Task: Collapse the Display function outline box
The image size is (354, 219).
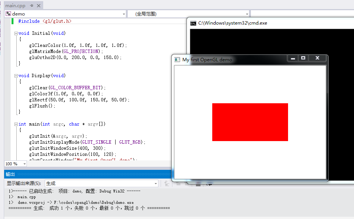Action: click(x=16, y=75)
